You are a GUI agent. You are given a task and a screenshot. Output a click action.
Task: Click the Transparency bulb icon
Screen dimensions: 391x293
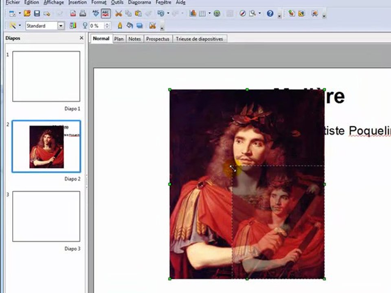coord(85,25)
